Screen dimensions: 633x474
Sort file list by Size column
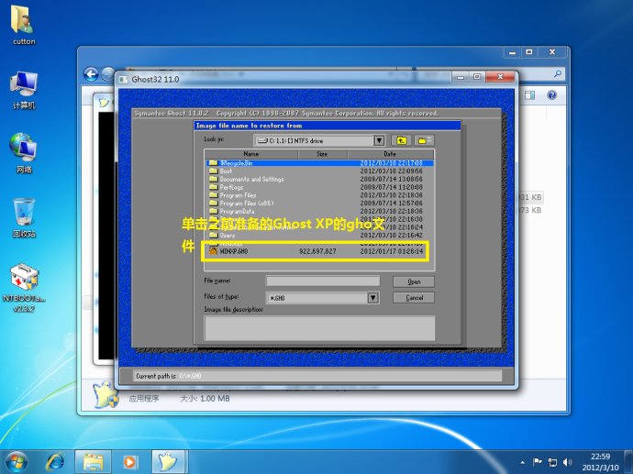click(x=322, y=154)
